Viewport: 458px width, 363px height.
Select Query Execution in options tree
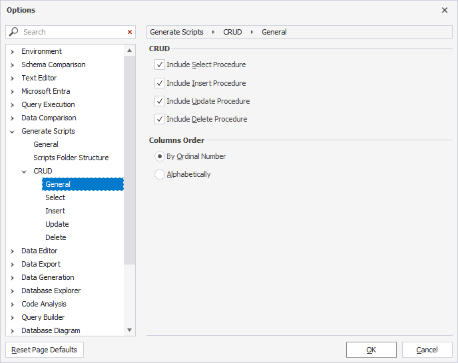pos(48,104)
